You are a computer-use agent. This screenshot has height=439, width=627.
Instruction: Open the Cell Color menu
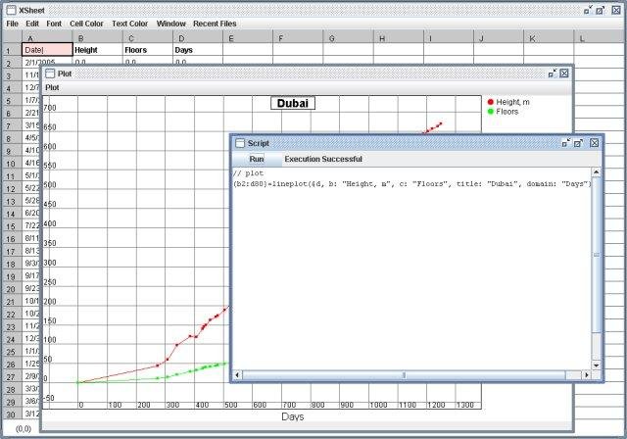coord(86,24)
